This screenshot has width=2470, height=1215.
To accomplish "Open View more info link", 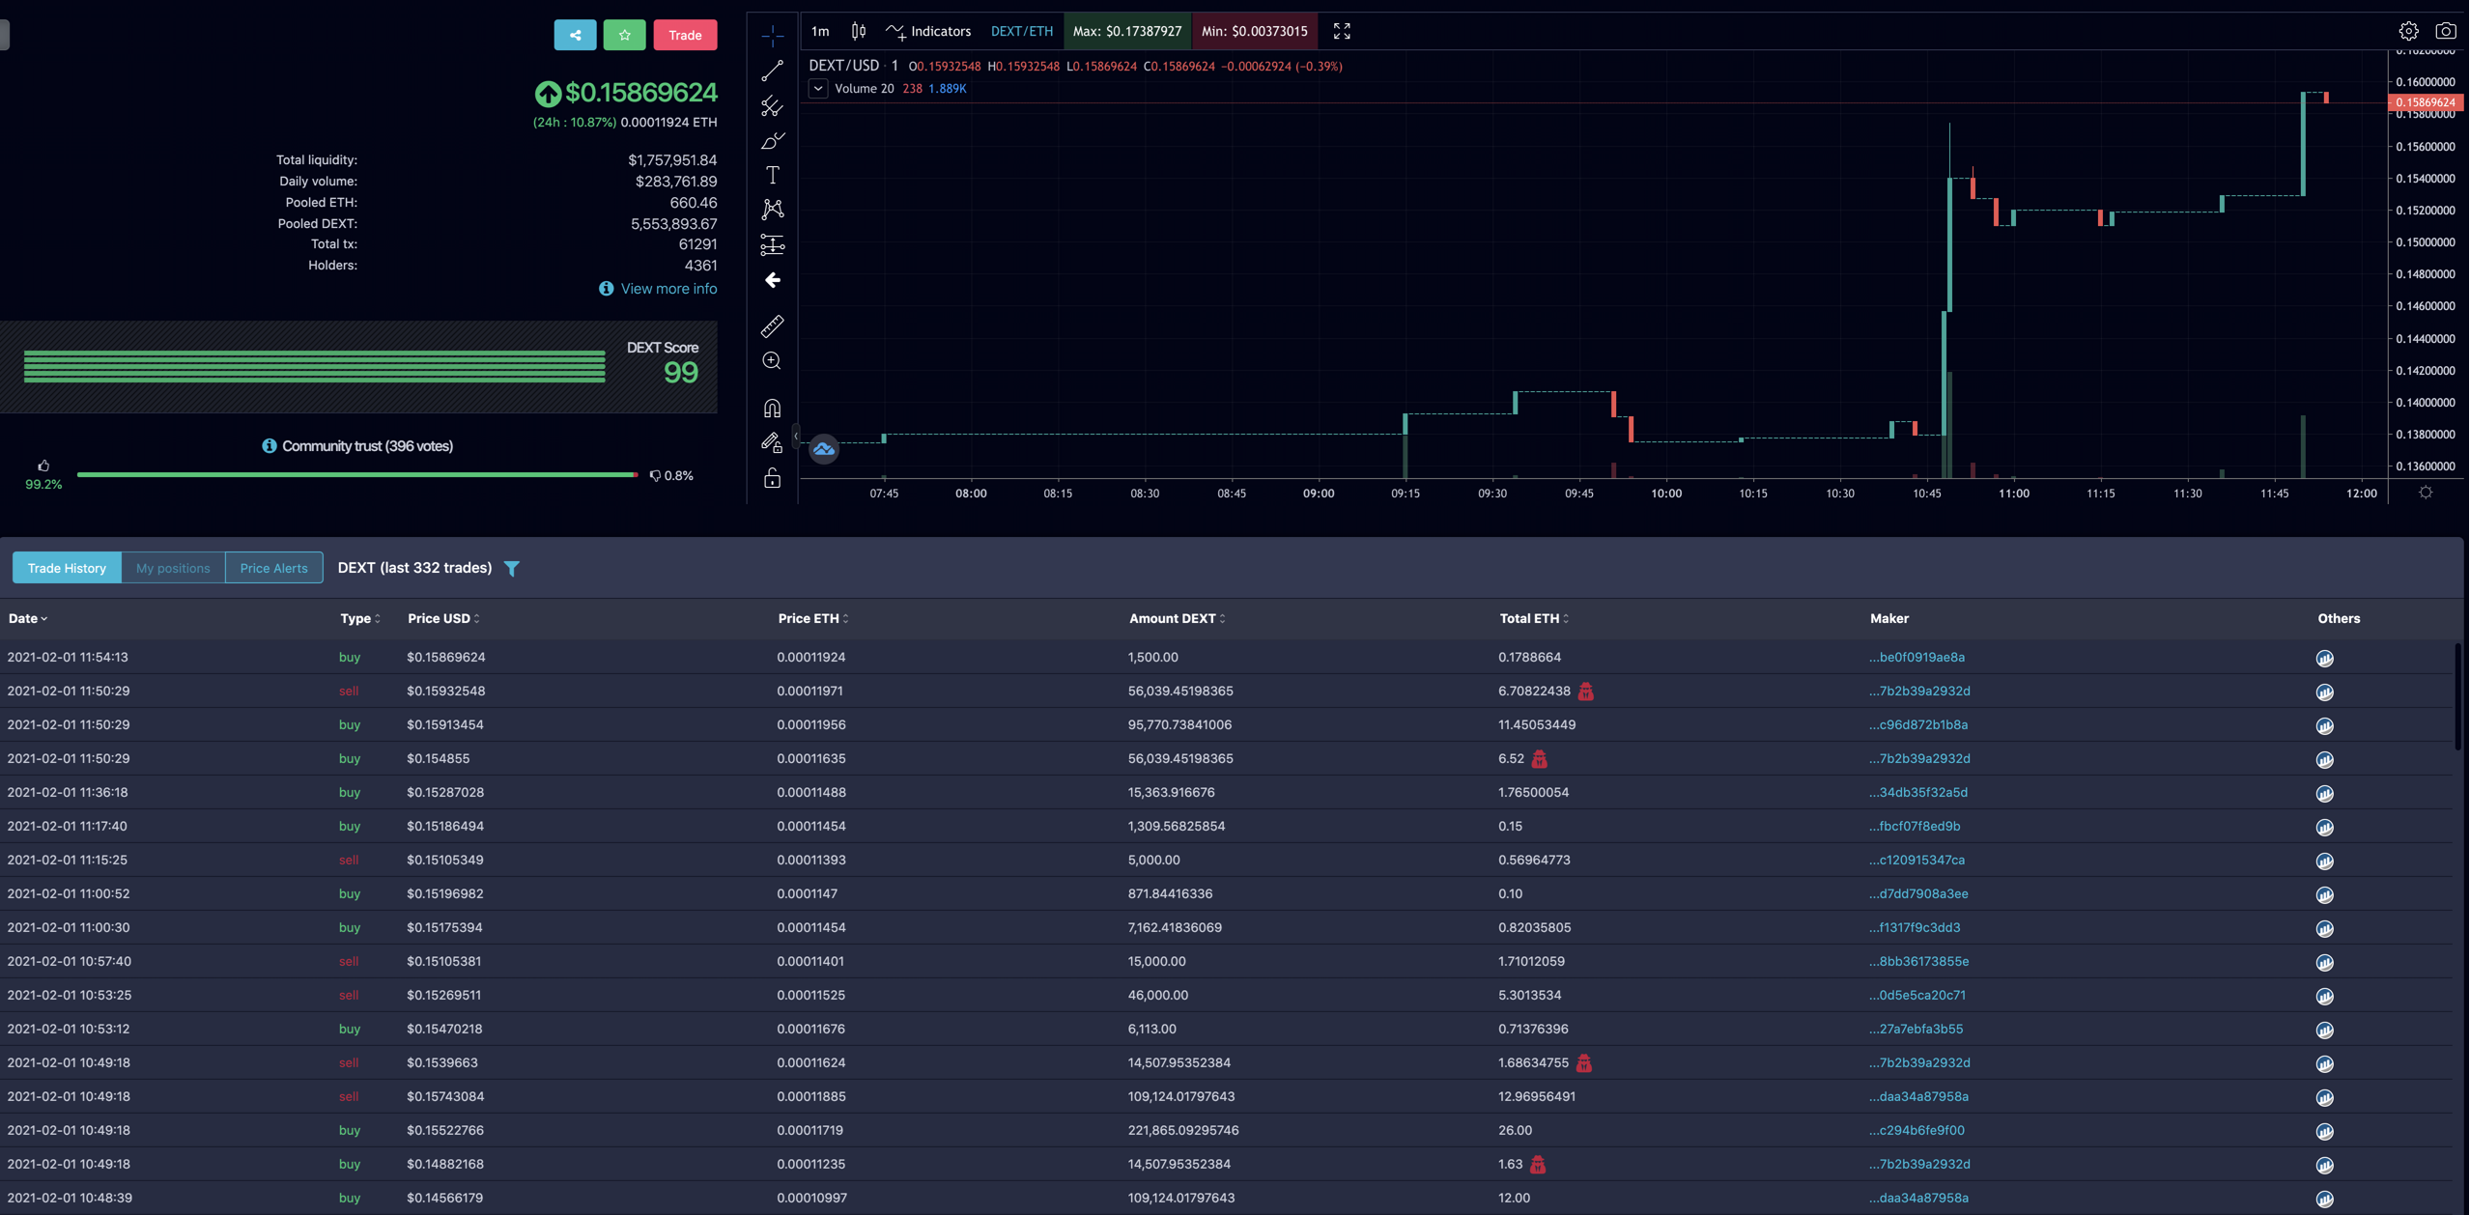I will coord(667,288).
